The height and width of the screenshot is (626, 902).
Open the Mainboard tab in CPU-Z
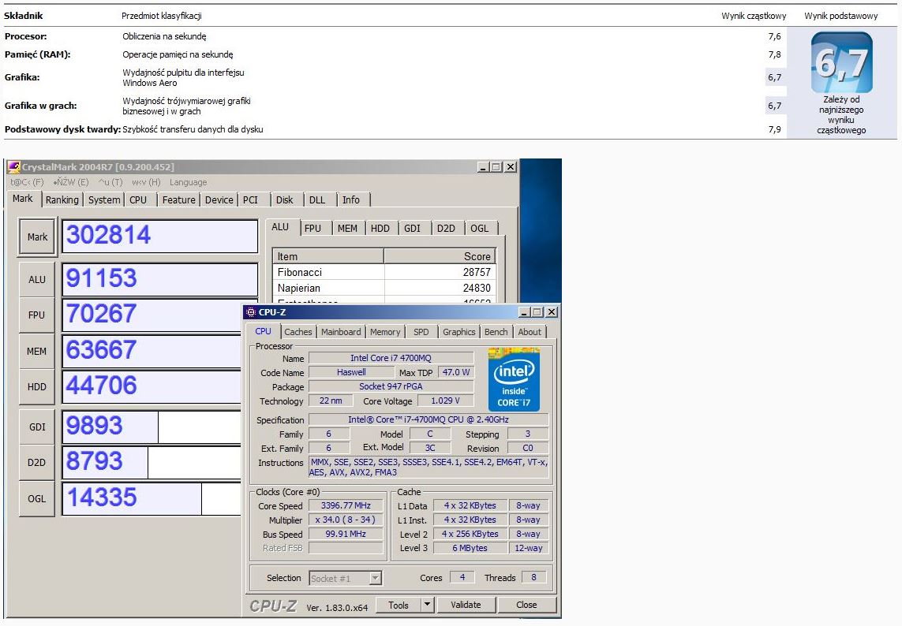(x=341, y=332)
